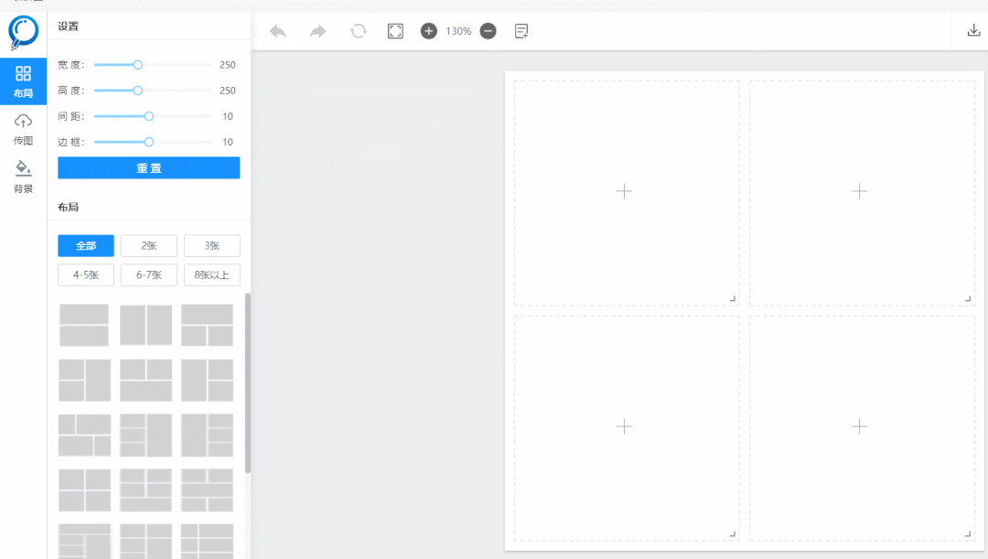The height and width of the screenshot is (559, 988).
Task: Click the 宽度 width slider handle
Action: tap(138, 65)
